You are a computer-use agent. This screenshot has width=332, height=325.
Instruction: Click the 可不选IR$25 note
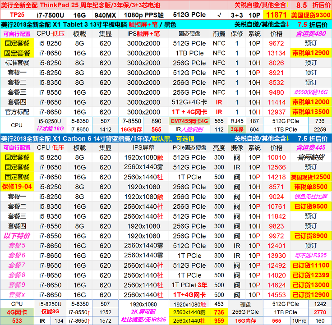point(311,256)
